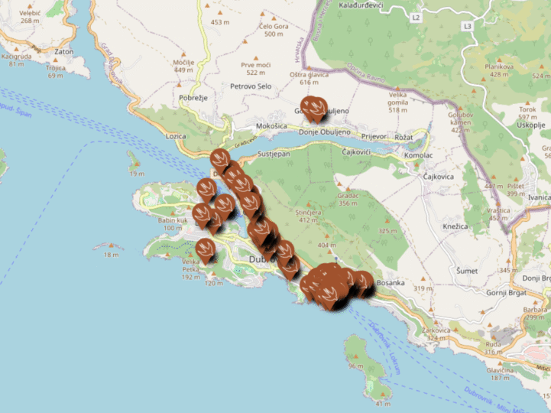This screenshot has height=413, width=551.
Task: Select the Zaton place label
Action: [x=64, y=51]
